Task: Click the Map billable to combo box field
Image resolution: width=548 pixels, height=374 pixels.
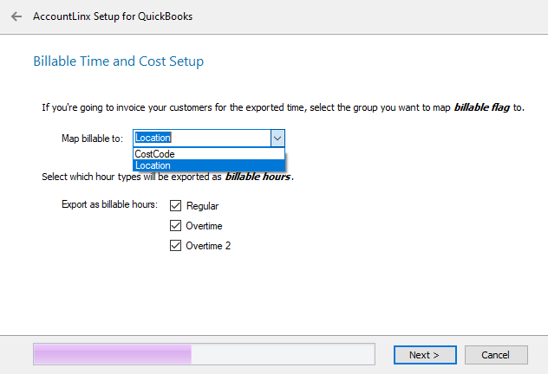Action: pyautogui.click(x=201, y=138)
